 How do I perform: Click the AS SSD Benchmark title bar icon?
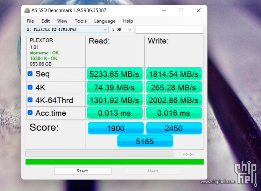click(x=27, y=10)
